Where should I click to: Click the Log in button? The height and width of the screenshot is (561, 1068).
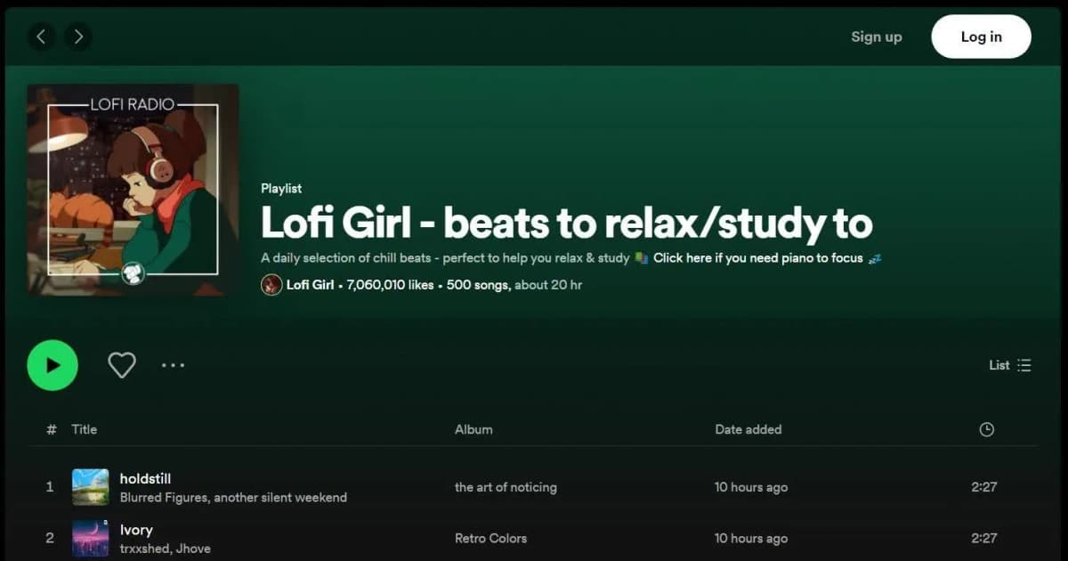tap(981, 37)
